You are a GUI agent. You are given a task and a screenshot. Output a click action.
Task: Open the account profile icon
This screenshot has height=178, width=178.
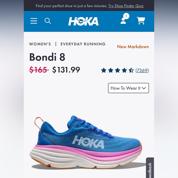pyautogui.click(x=123, y=21)
